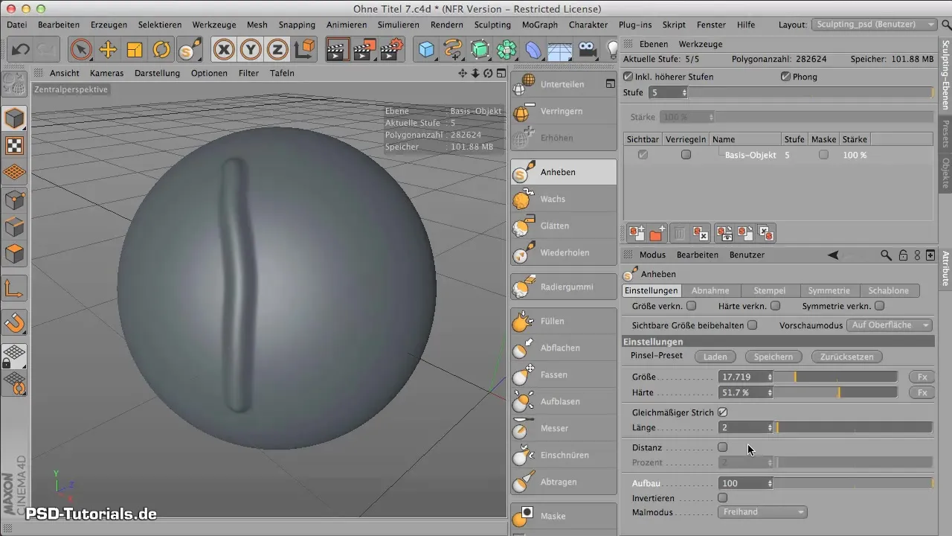Toggle Sichtbar for Basis-Objekt layer
The image size is (952, 536).
click(x=643, y=155)
